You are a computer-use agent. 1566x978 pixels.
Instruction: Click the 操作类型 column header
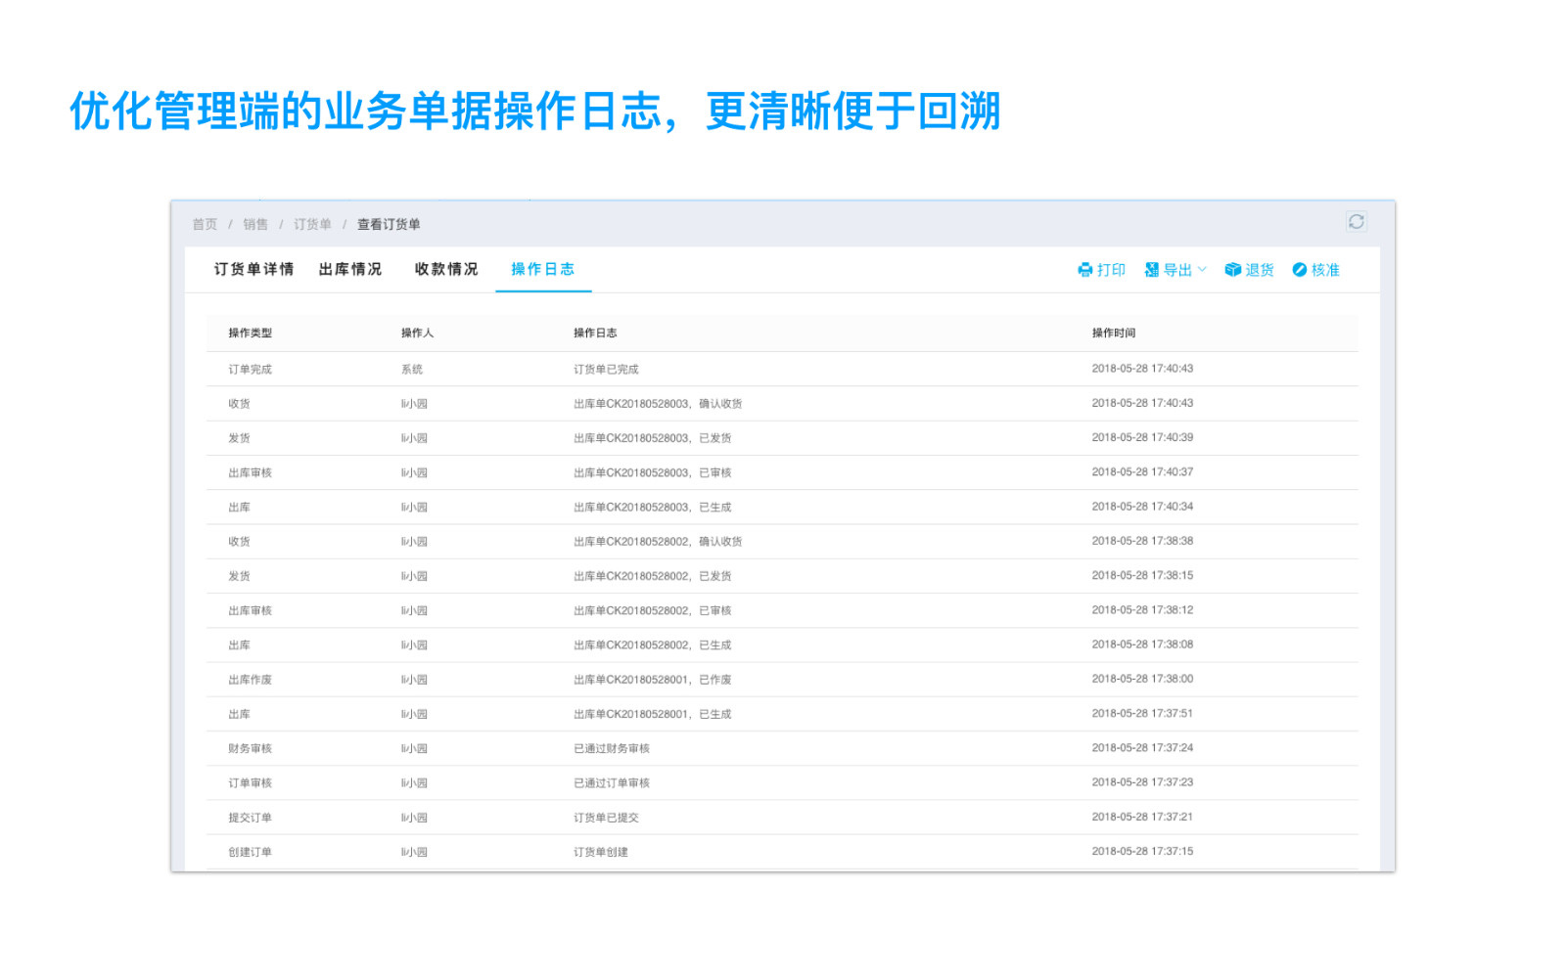251,333
